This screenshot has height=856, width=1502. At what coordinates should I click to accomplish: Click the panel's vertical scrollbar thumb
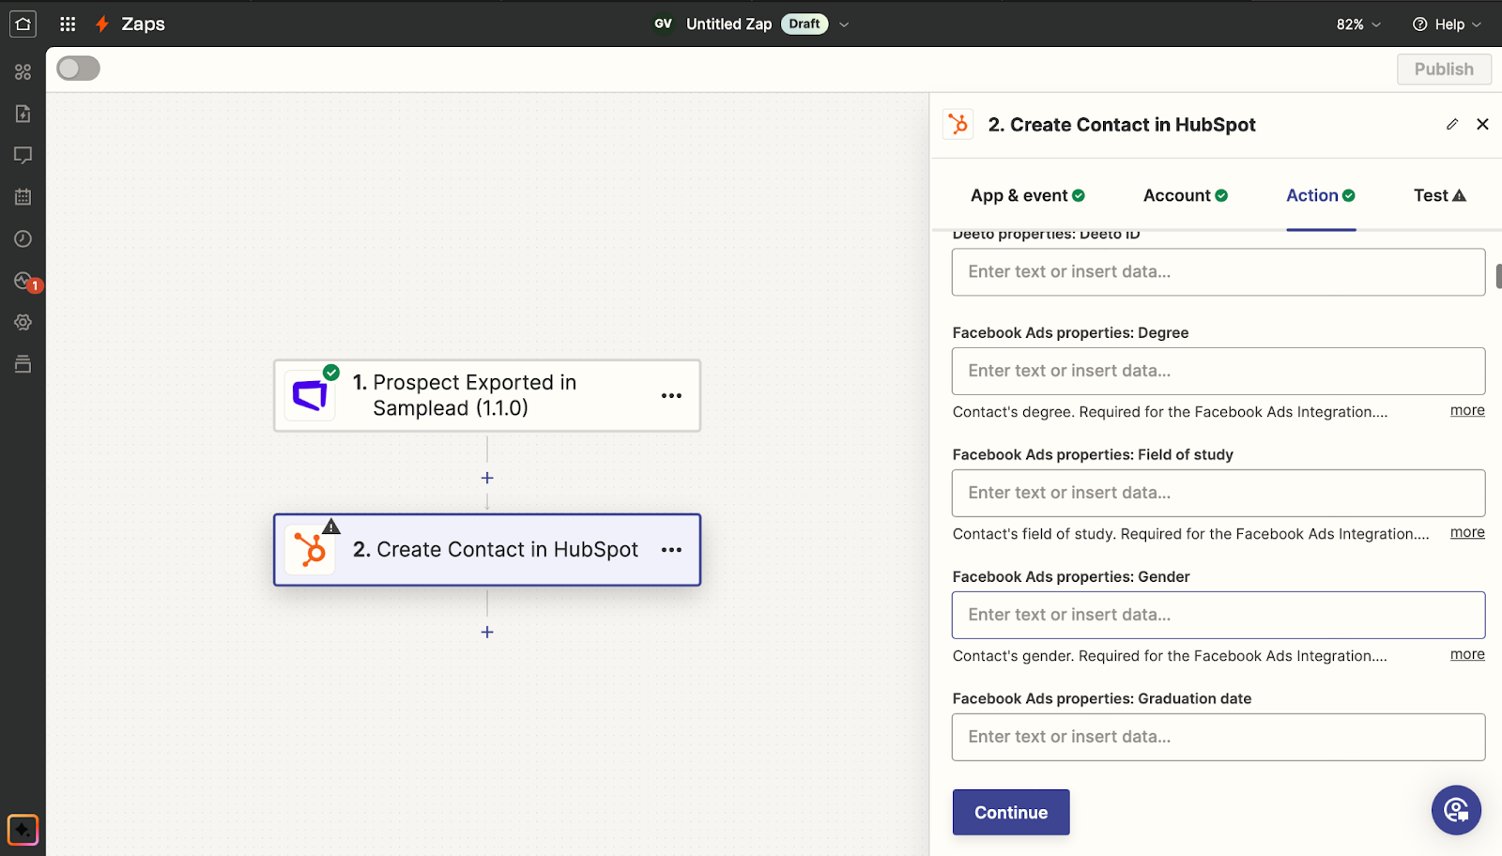click(x=1498, y=276)
